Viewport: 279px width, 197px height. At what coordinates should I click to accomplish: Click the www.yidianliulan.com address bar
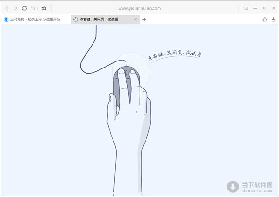pyautogui.click(x=139, y=8)
